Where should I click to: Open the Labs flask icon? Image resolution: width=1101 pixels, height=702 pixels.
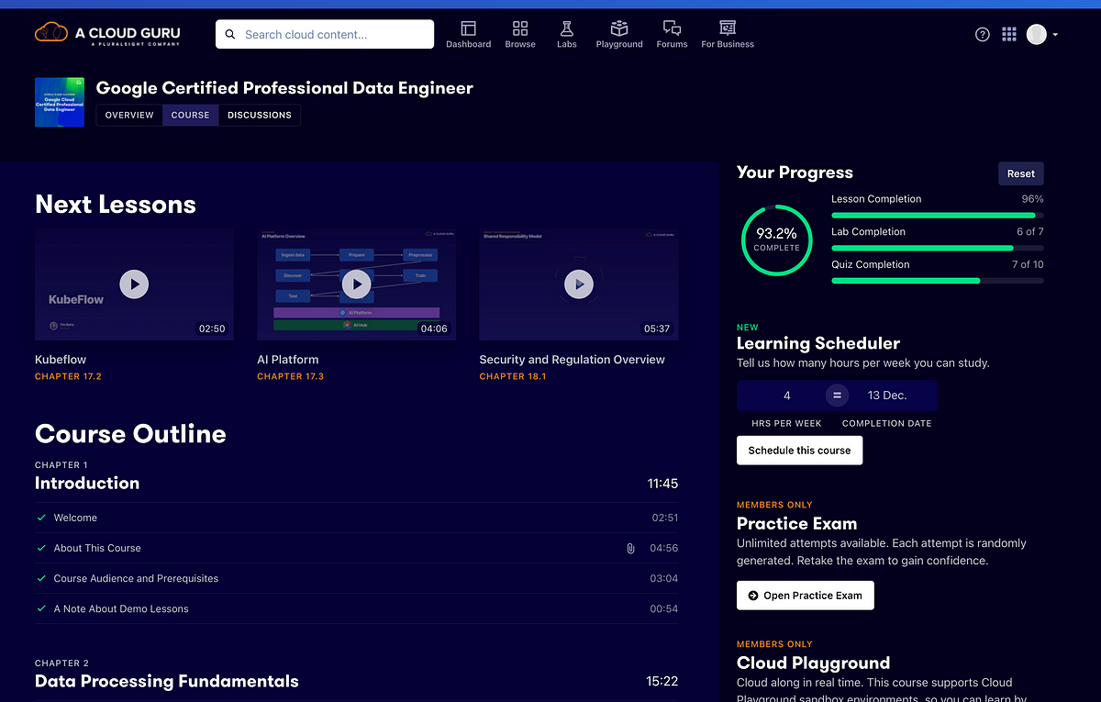(x=567, y=29)
